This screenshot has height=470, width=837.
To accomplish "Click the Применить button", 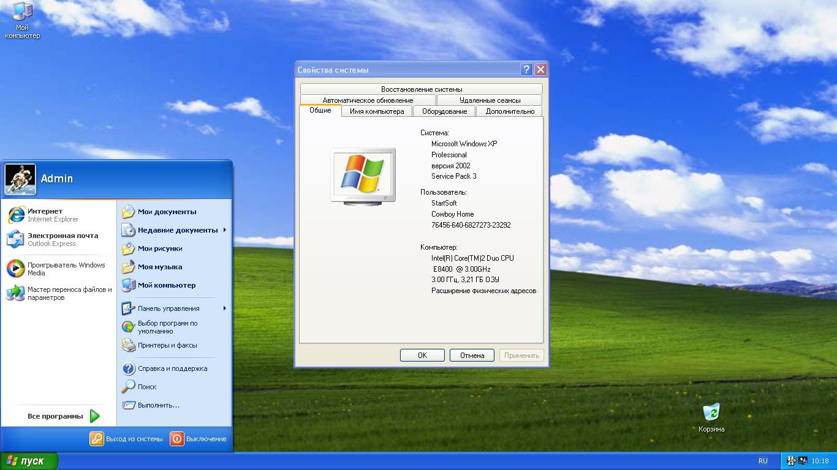I will pos(521,355).
